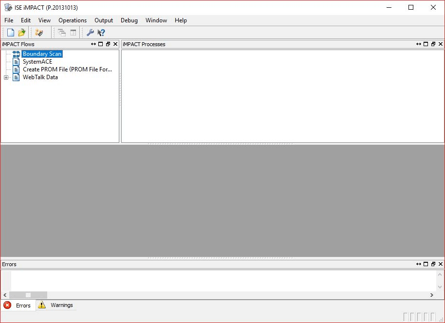The width and height of the screenshot is (445, 323).
Task: Float the iMPACT Flows panel
Action: pyautogui.click(x=108, y=44)
